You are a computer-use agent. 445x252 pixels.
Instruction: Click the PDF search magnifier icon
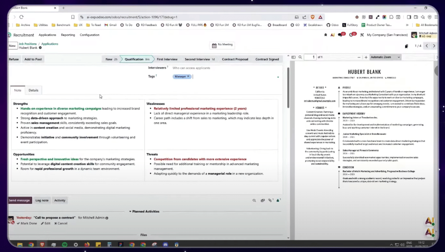(299, 57)
